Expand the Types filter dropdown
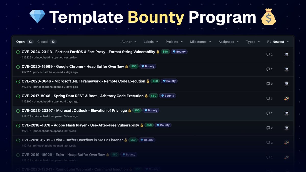 pyautogui.click(x=253, y=42)
